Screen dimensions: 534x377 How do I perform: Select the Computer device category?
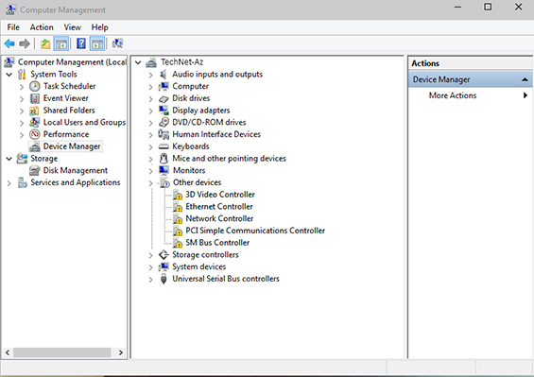[x=190, y=86]
